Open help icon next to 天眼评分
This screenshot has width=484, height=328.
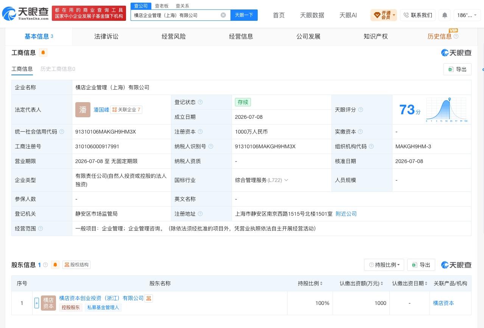[361, 110]
